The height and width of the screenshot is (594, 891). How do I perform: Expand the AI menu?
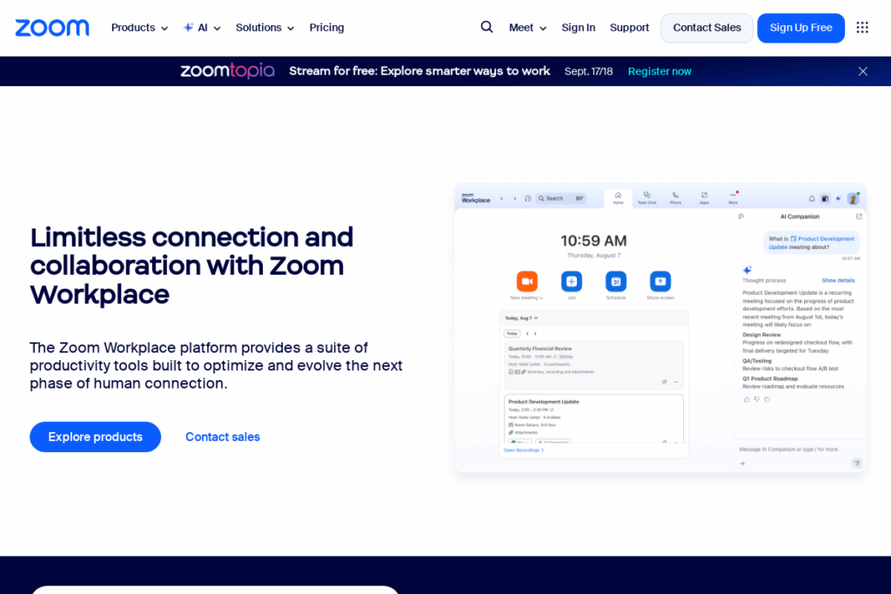click(202, 28)
